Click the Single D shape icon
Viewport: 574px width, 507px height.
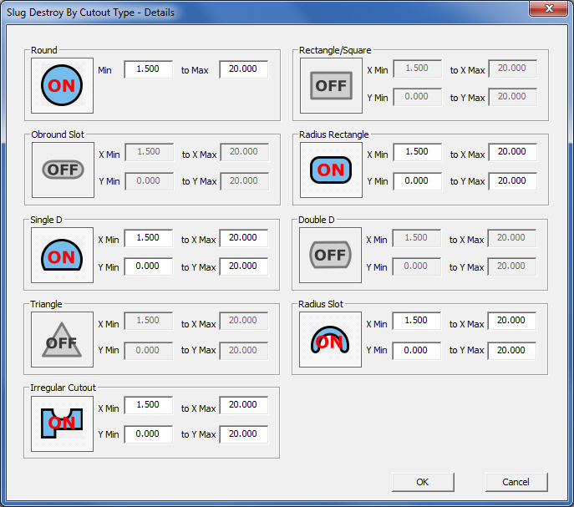pos(62,256)
